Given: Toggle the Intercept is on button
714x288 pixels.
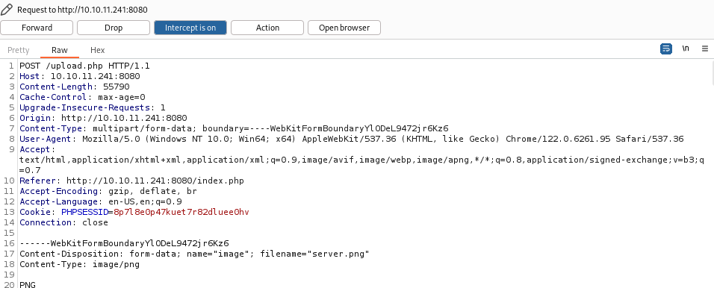Looking at the screenshot, I should (x=190, y=28).
